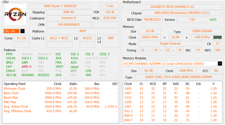This screenshot has height=125, width=225.
Task: Click the grayed-out AVX-512 feature
Action: (91, 58)
